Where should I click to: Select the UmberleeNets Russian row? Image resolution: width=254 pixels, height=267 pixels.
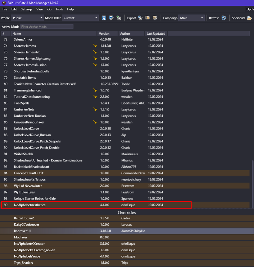125,116
